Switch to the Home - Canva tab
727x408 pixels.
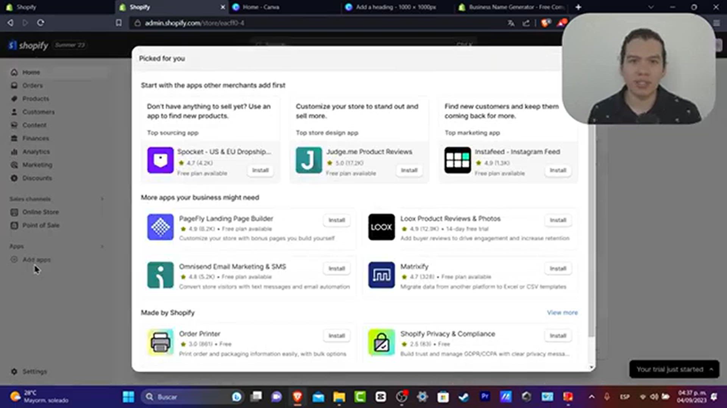(x=284, y=7)
